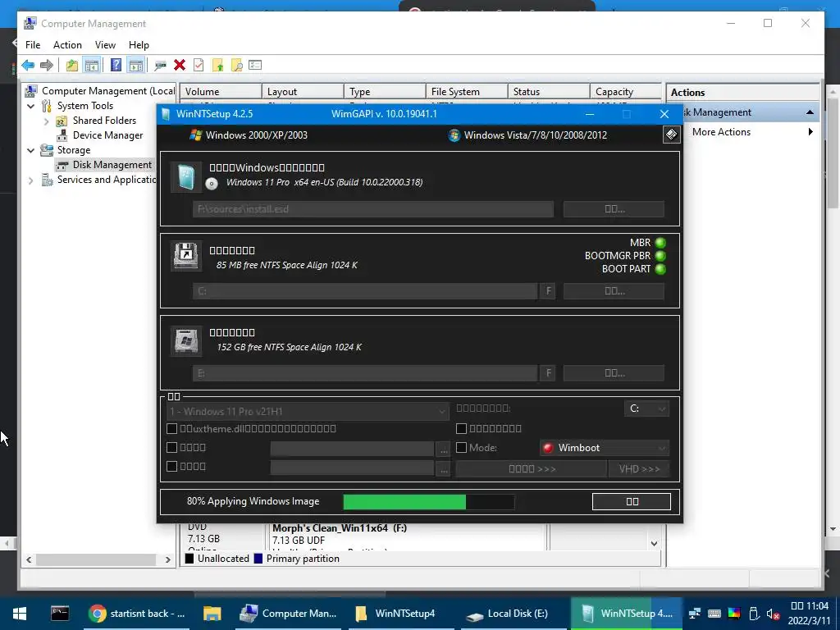Open the Wimboot mode dropdown

point(605,448)
